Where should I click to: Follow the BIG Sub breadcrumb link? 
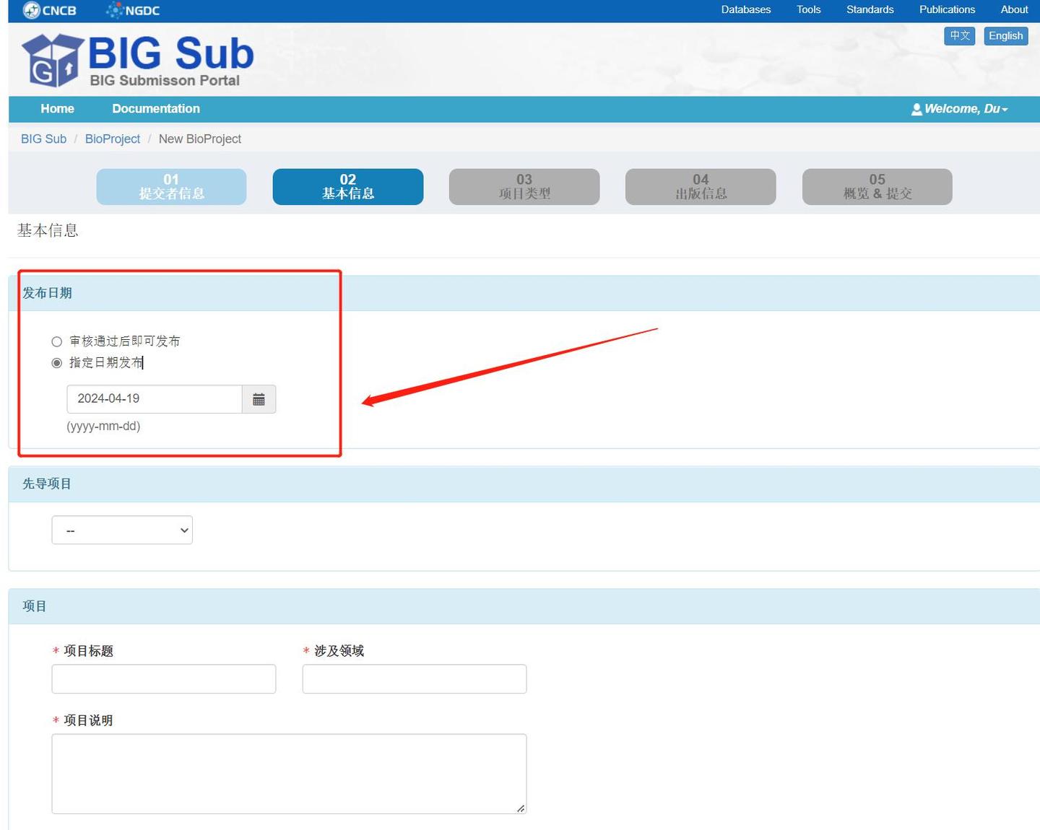coord(43,139)
